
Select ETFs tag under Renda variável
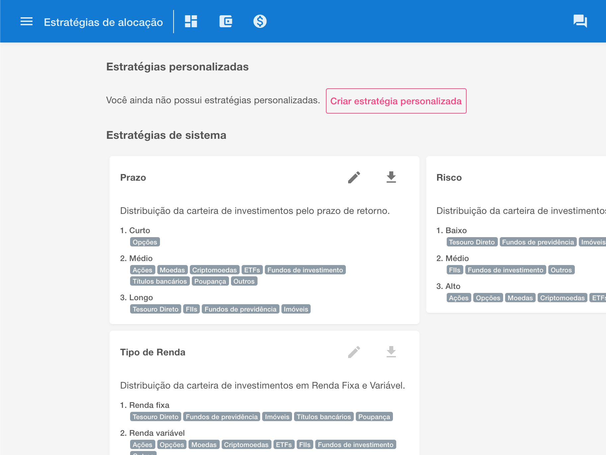coord(284,445)
